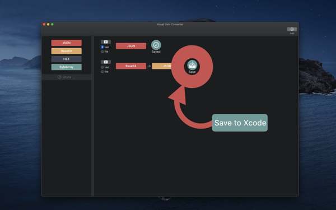This screenshot has height=210, width=336.
Task: Click the arrow between Base64 and JSON
Action: (149, 66)
